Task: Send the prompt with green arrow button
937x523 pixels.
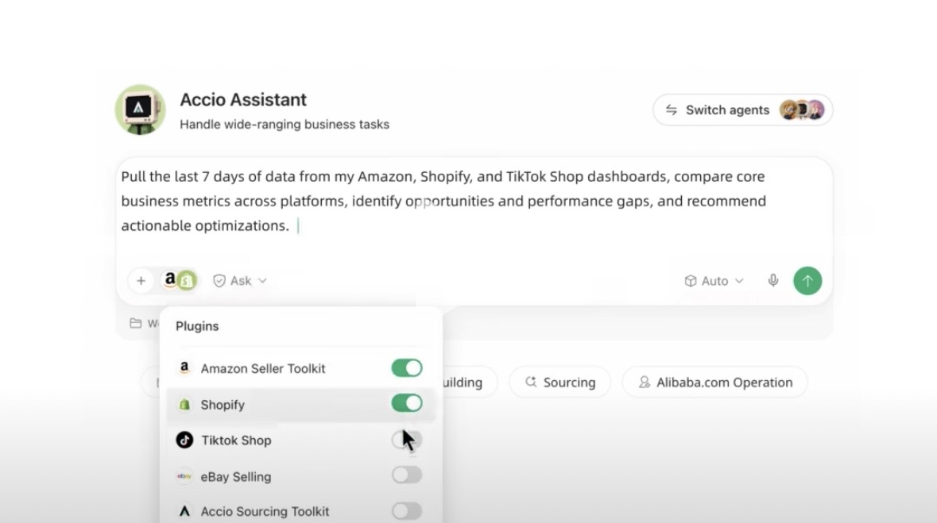Action: coord(807,281)
